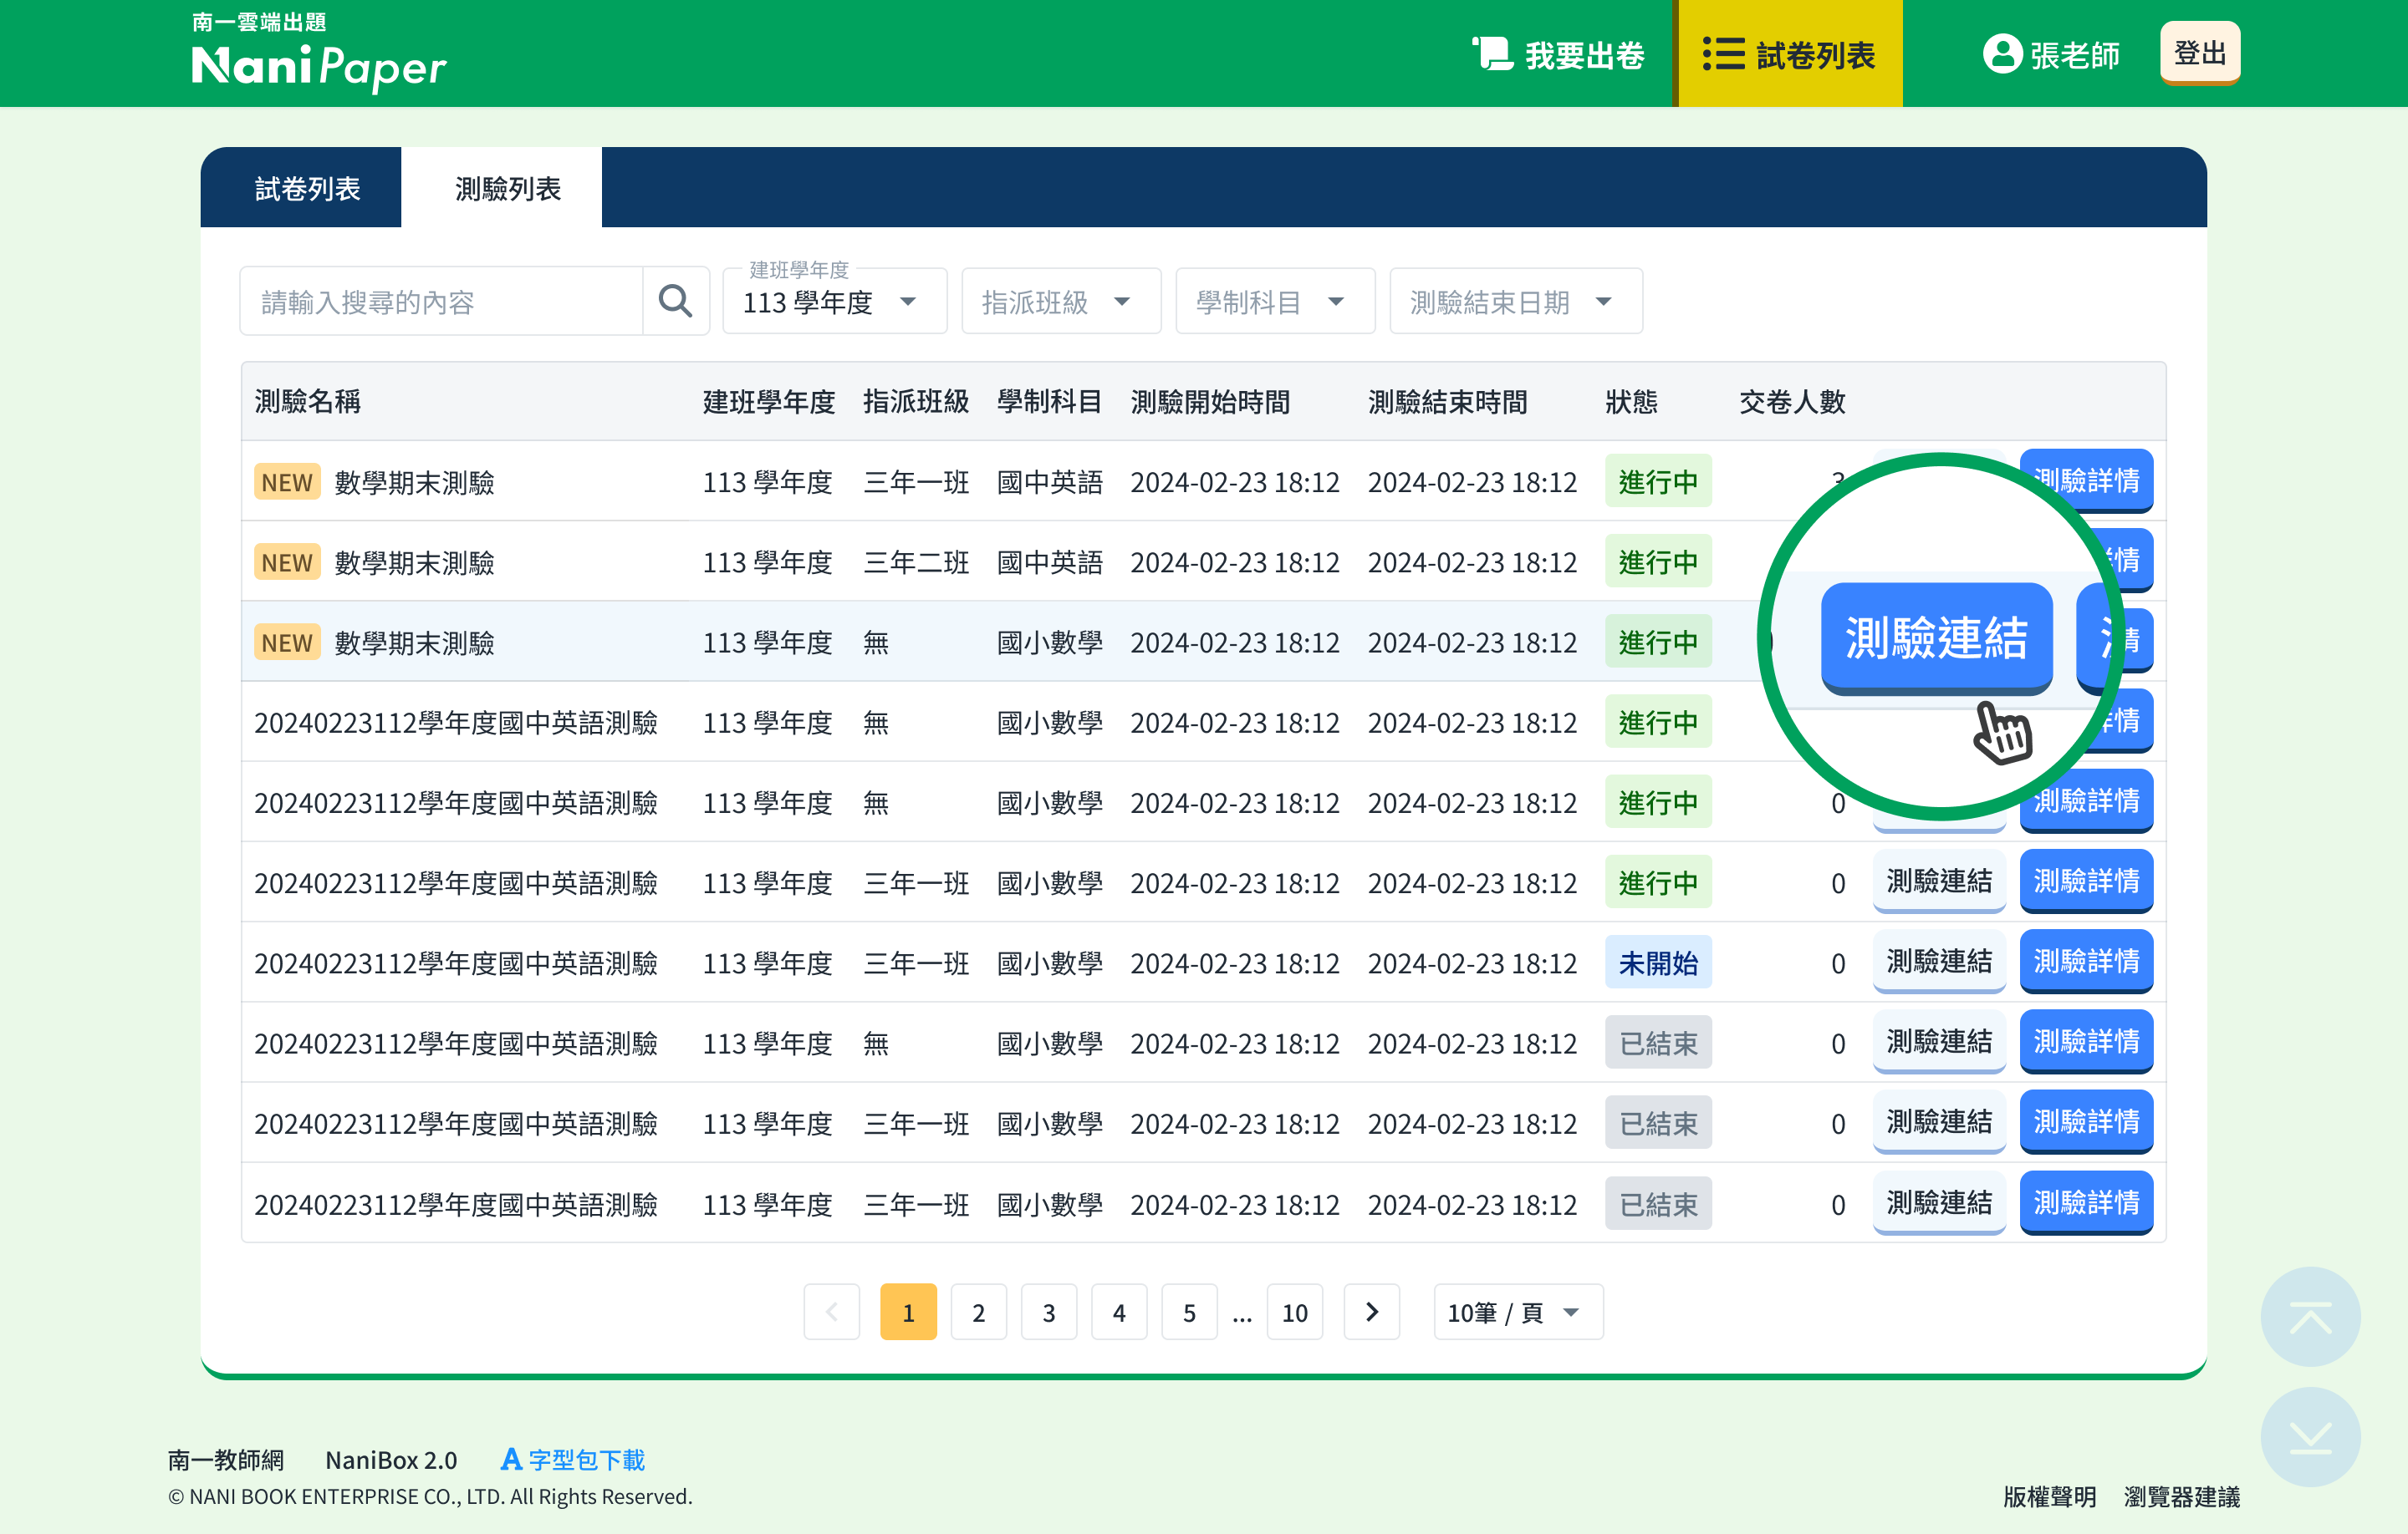Open 試卷列表 in header navigation
Screen dimensions: 2408x1534
(x=1789, y=54)
